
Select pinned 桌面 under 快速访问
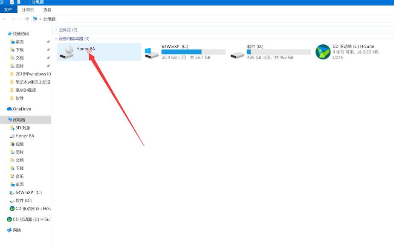[x=17, y=42]
